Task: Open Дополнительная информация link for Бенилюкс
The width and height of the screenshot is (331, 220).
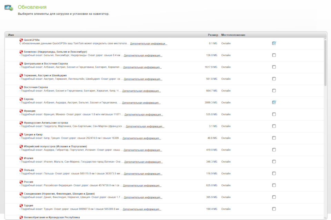Action: [143, 55]
